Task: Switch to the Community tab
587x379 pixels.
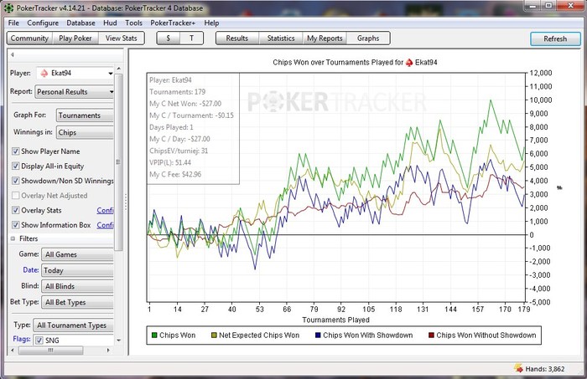Action: click(x=29, y=38)
